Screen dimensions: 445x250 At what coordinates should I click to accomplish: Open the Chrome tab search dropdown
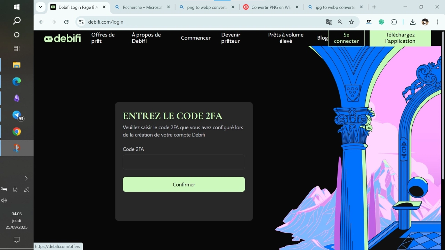pyautogui.click(x=41, y=7)
